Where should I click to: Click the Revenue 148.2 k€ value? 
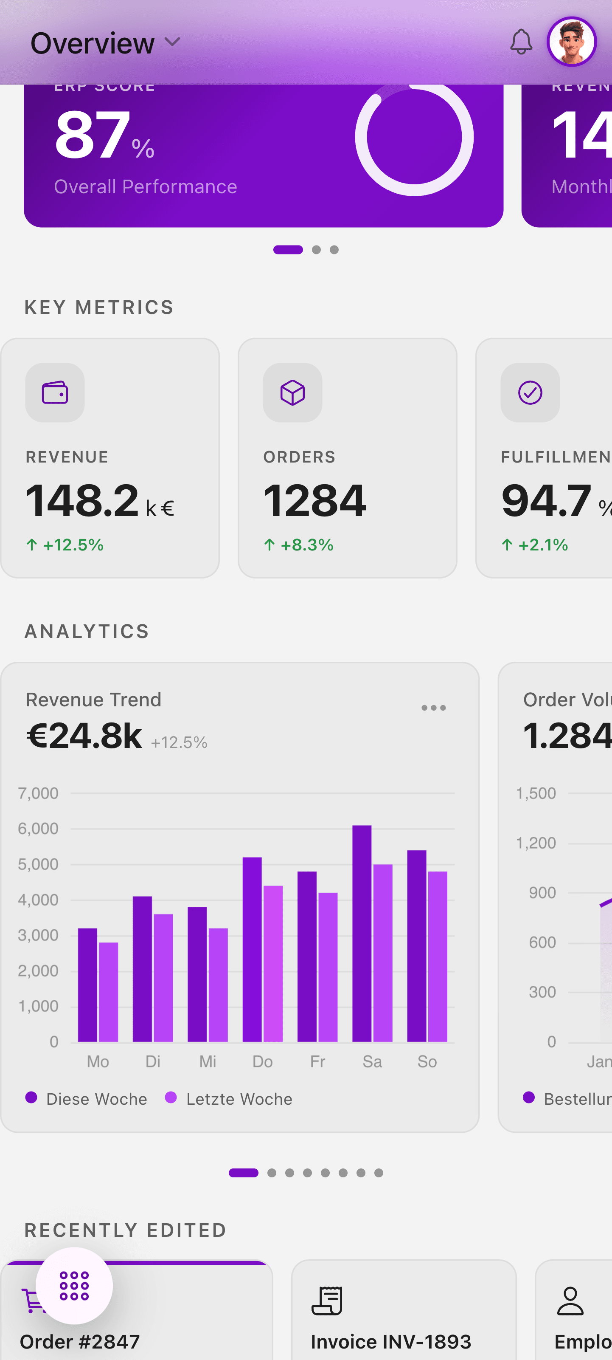[x=100, y=500]
